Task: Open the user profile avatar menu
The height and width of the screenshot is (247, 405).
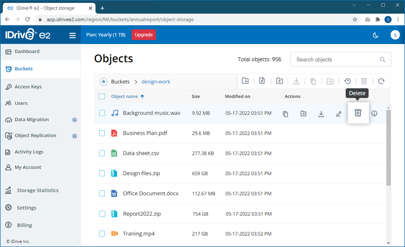Action: click(x=395, y=35)
